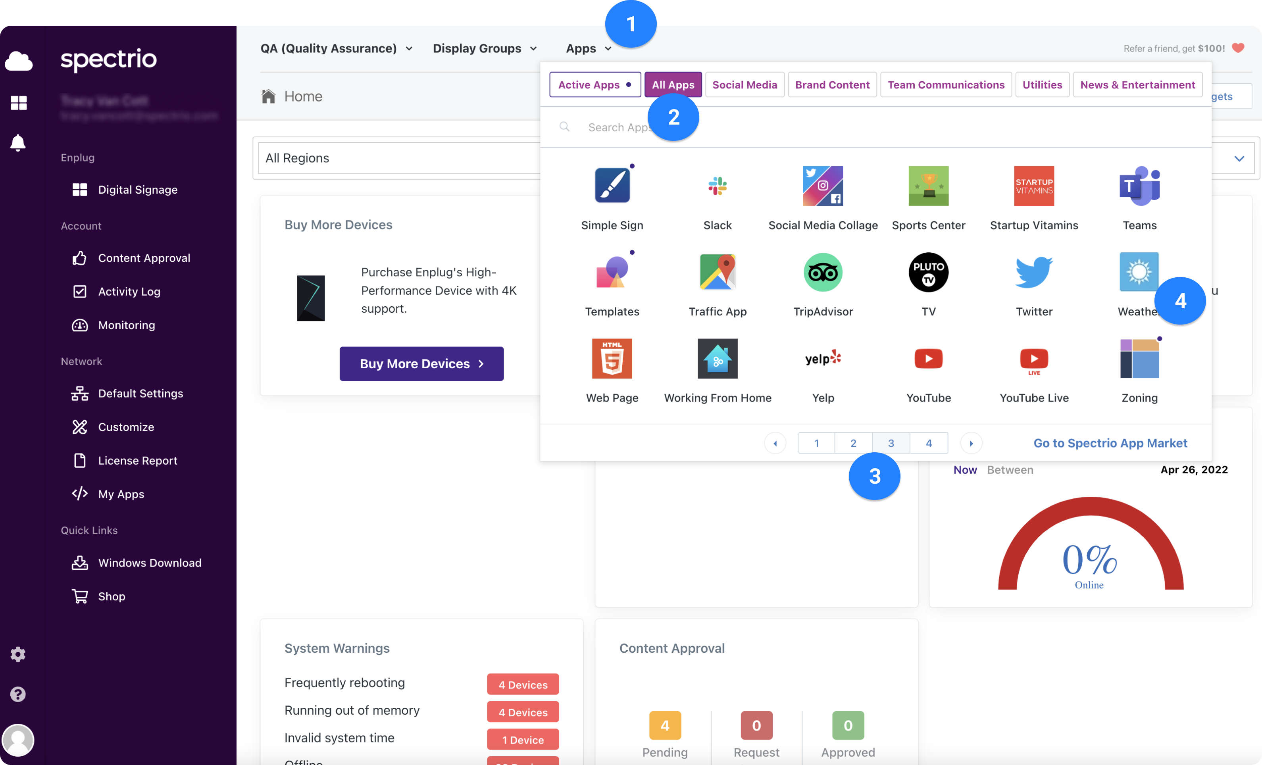The image size is (1262, 765).
Task: Expand the Display Groups dropdown
Action: [x=485, y=49]
